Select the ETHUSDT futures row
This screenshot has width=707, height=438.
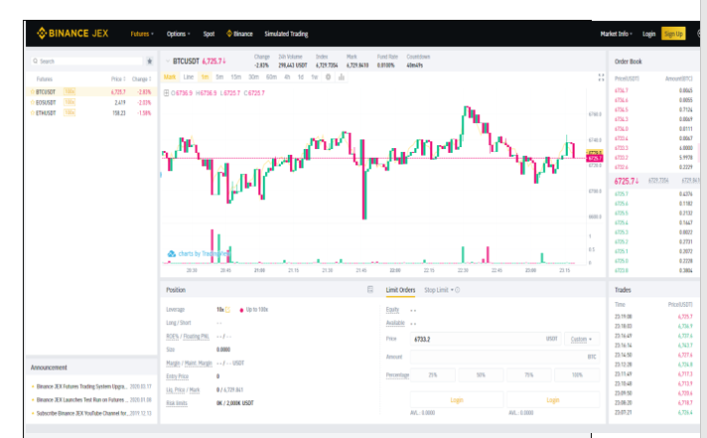pos(91,113)
